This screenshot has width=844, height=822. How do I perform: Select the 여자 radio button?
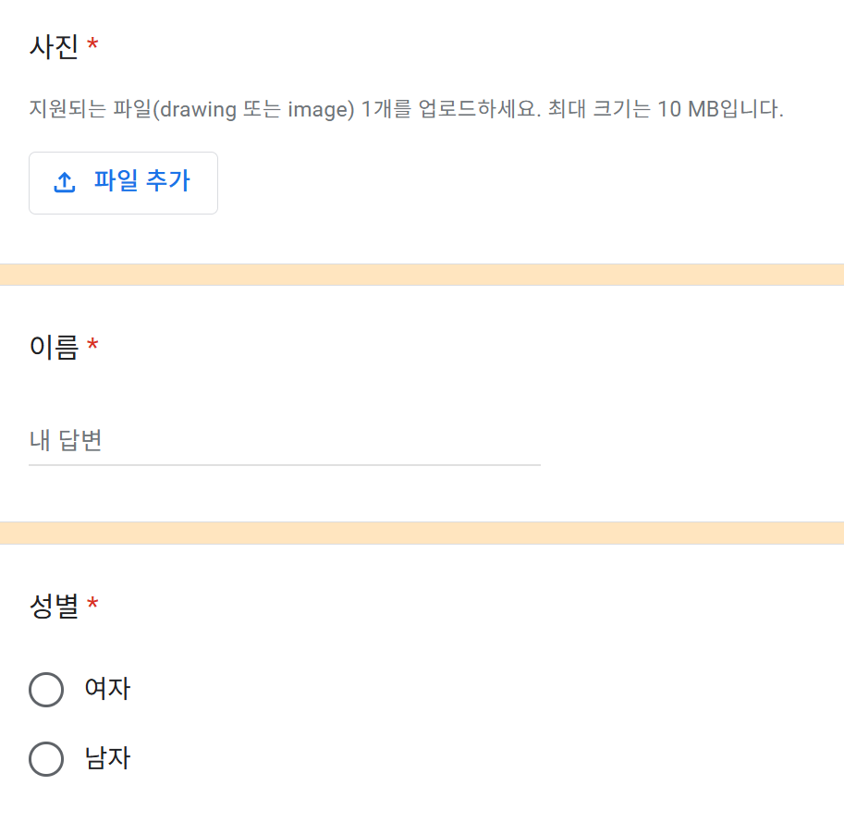click(46, 689)
